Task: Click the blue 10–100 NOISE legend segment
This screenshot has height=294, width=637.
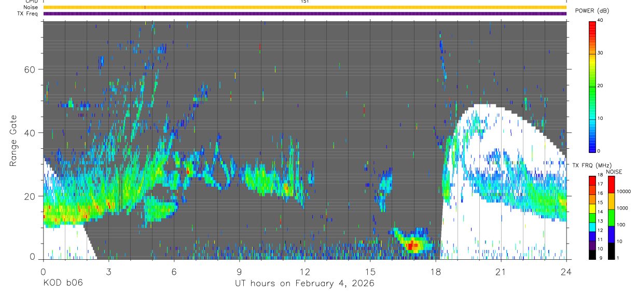Action: click(611, 234)
